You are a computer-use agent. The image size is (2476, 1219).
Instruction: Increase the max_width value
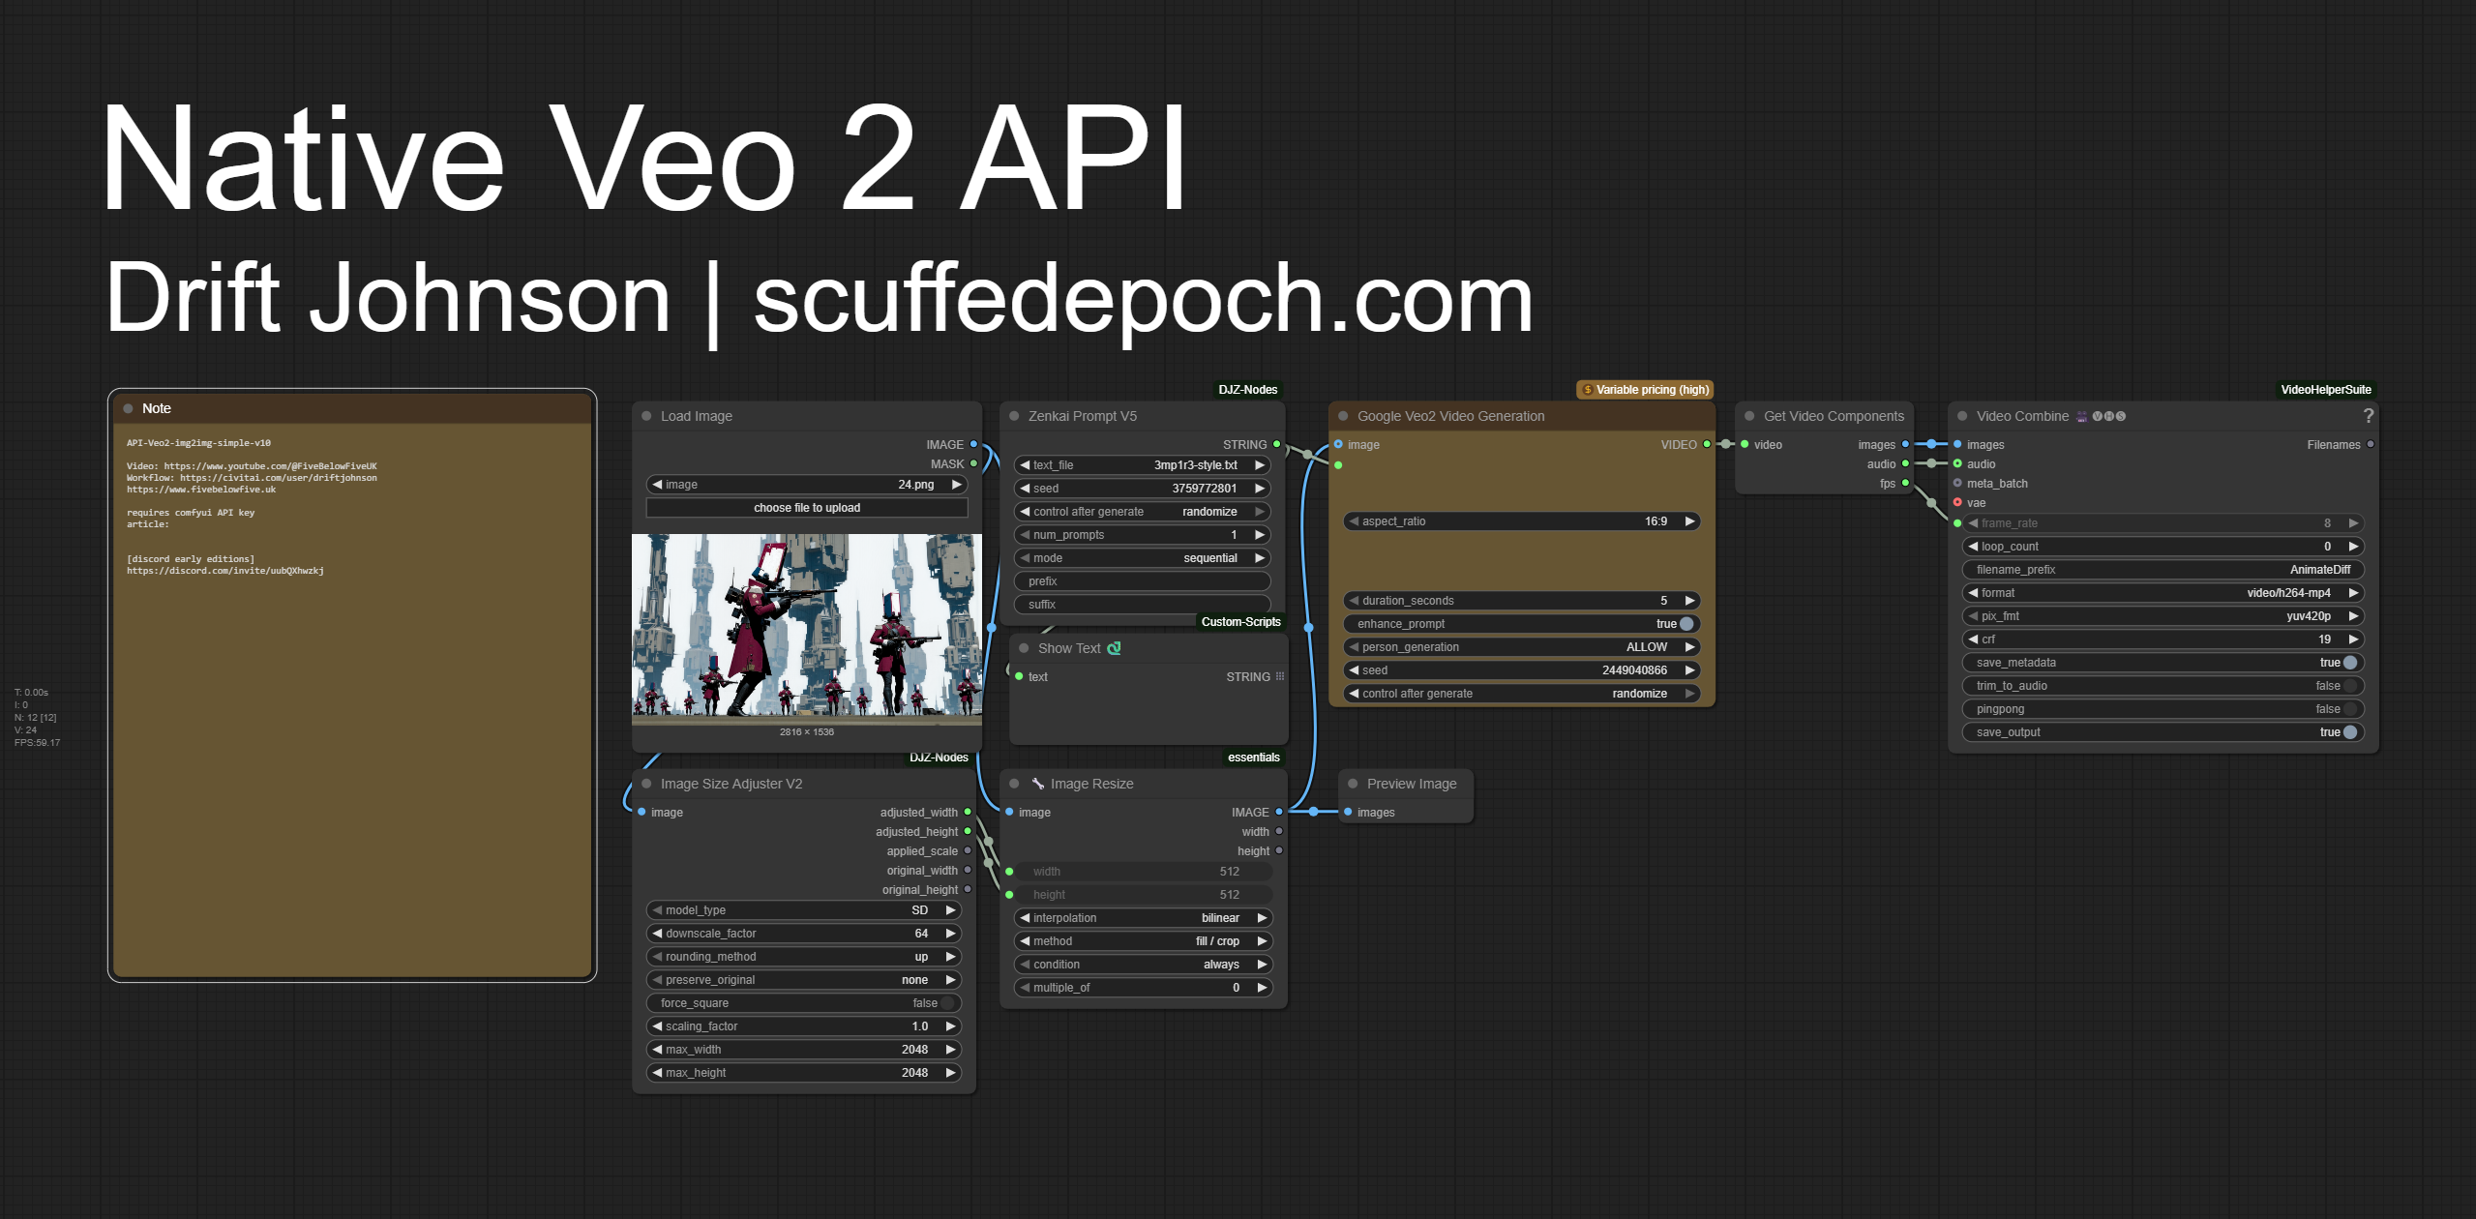pyautogui.click(x=950, y=1050)
